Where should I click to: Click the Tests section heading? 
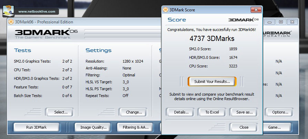click(x=22, y=50)
